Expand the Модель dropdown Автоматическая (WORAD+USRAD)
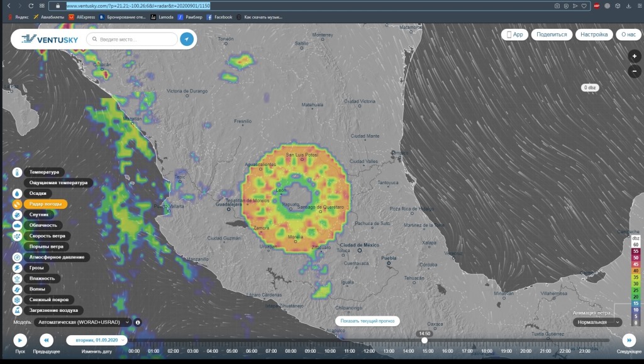The image size is (644, 364). (82, 323)
